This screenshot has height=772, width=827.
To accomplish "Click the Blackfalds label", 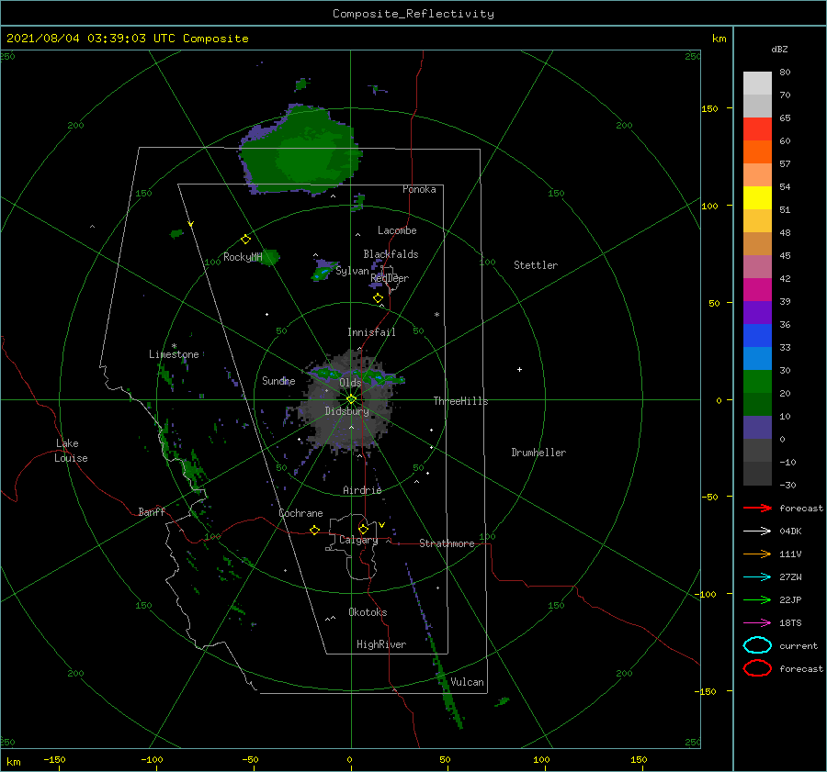I will click(x=391, y=254).
